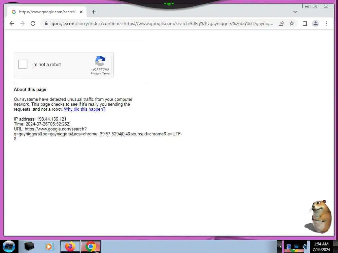Minimize the Chrome window
The height and width of the screenshot is (253, 338).
coord(306,7)
